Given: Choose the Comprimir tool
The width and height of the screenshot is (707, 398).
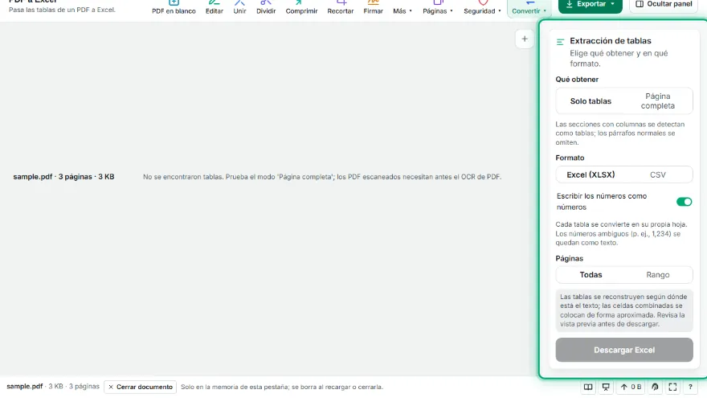Looking at the screenshot, I should (x=301, y=7).
